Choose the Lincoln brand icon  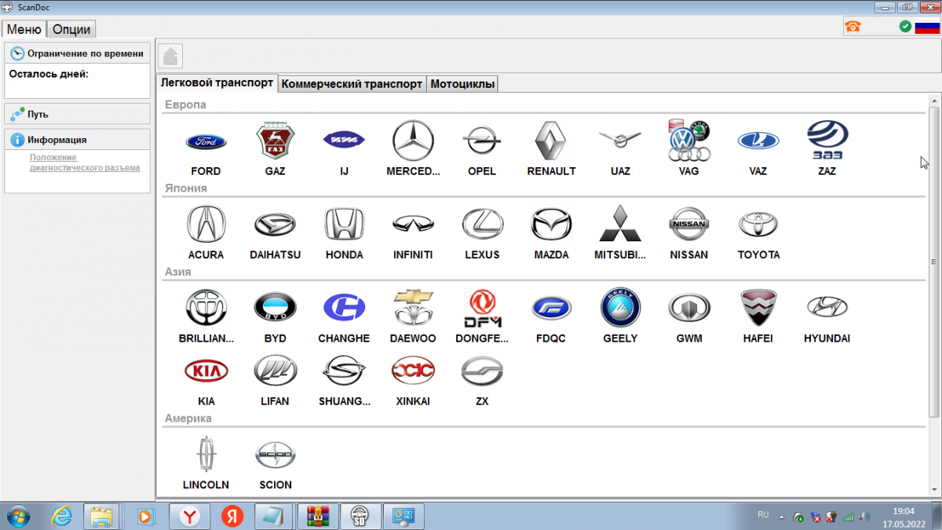pos(206,455)
